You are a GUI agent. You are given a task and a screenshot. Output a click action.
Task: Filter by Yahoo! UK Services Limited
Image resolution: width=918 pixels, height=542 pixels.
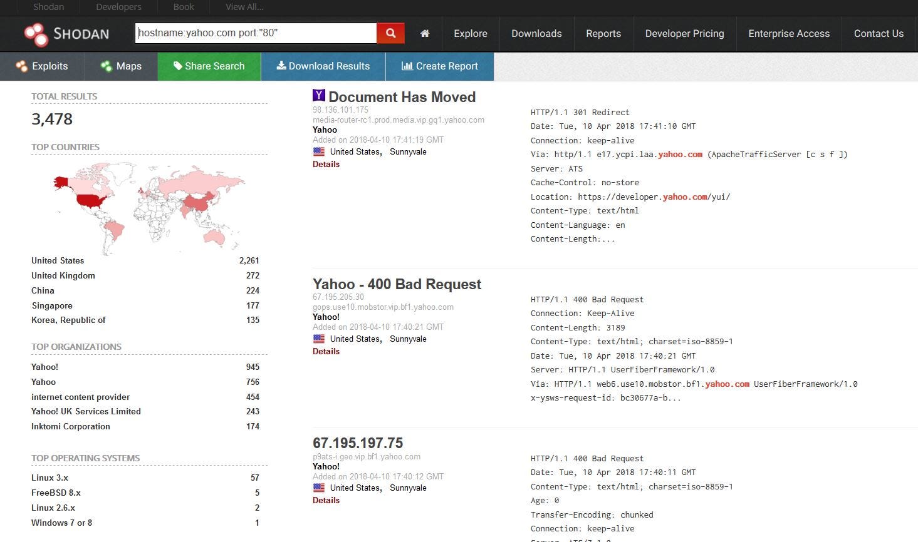coord(86,411)
